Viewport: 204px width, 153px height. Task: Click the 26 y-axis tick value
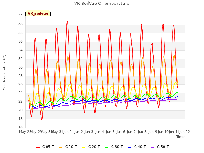20,84
